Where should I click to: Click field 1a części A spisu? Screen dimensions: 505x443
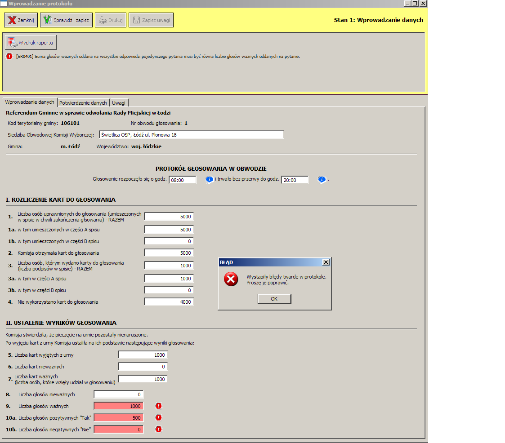click(x=169, y=230)
